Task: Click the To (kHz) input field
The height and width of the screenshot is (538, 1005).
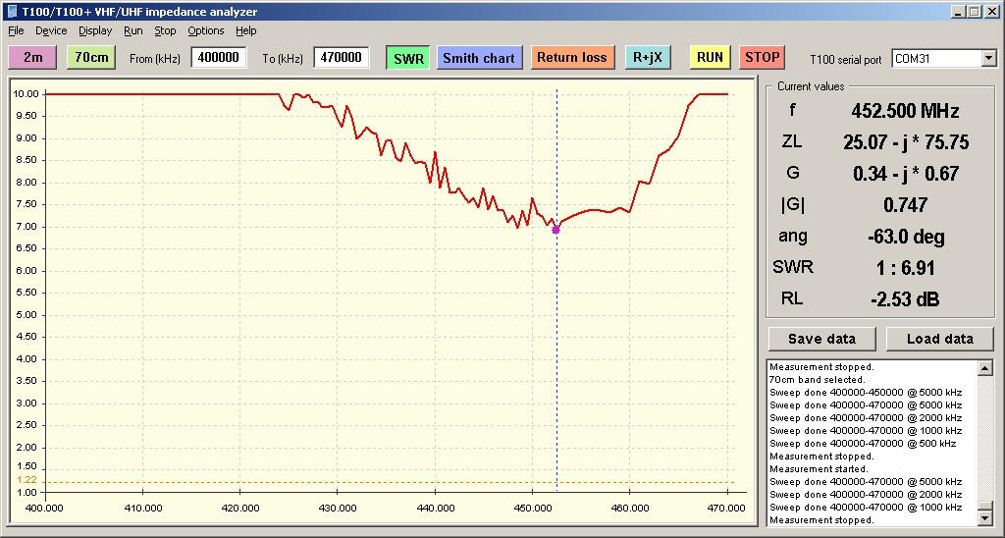Action: [x=341, y=57]
